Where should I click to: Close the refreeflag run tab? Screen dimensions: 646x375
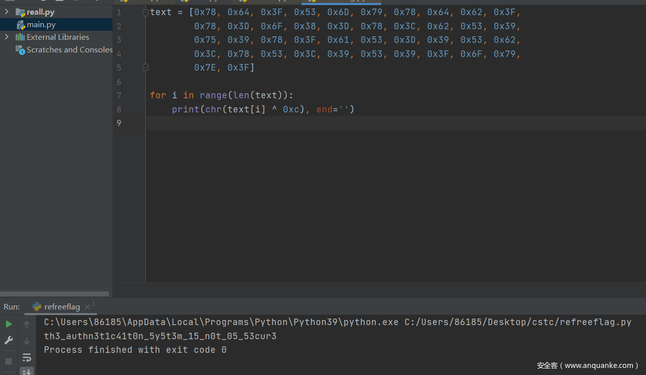pyautogui.click(x=87, y=307)
